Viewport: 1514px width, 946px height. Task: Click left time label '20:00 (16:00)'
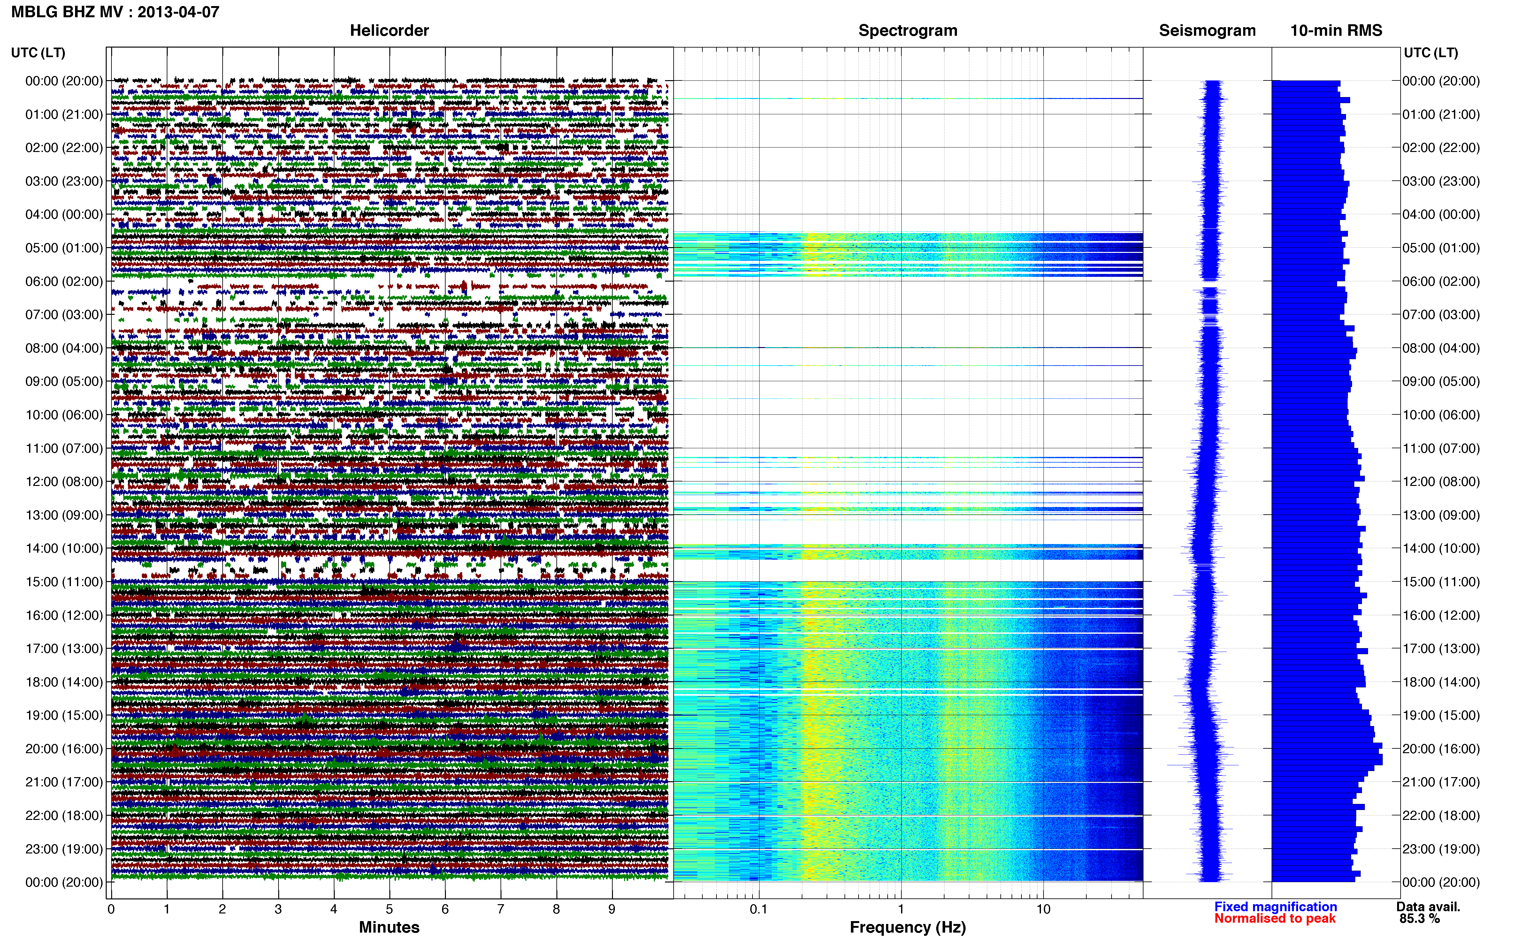(64, 748)
